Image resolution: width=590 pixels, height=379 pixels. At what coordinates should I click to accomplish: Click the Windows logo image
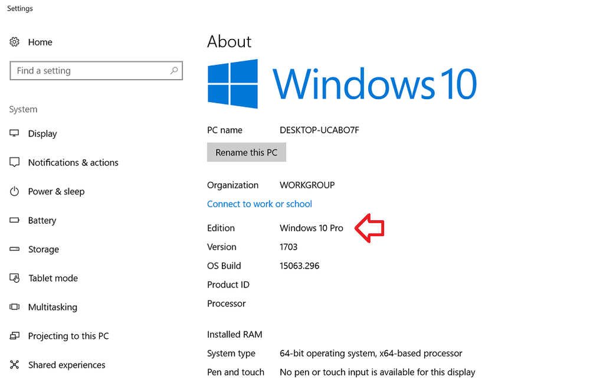232,84
